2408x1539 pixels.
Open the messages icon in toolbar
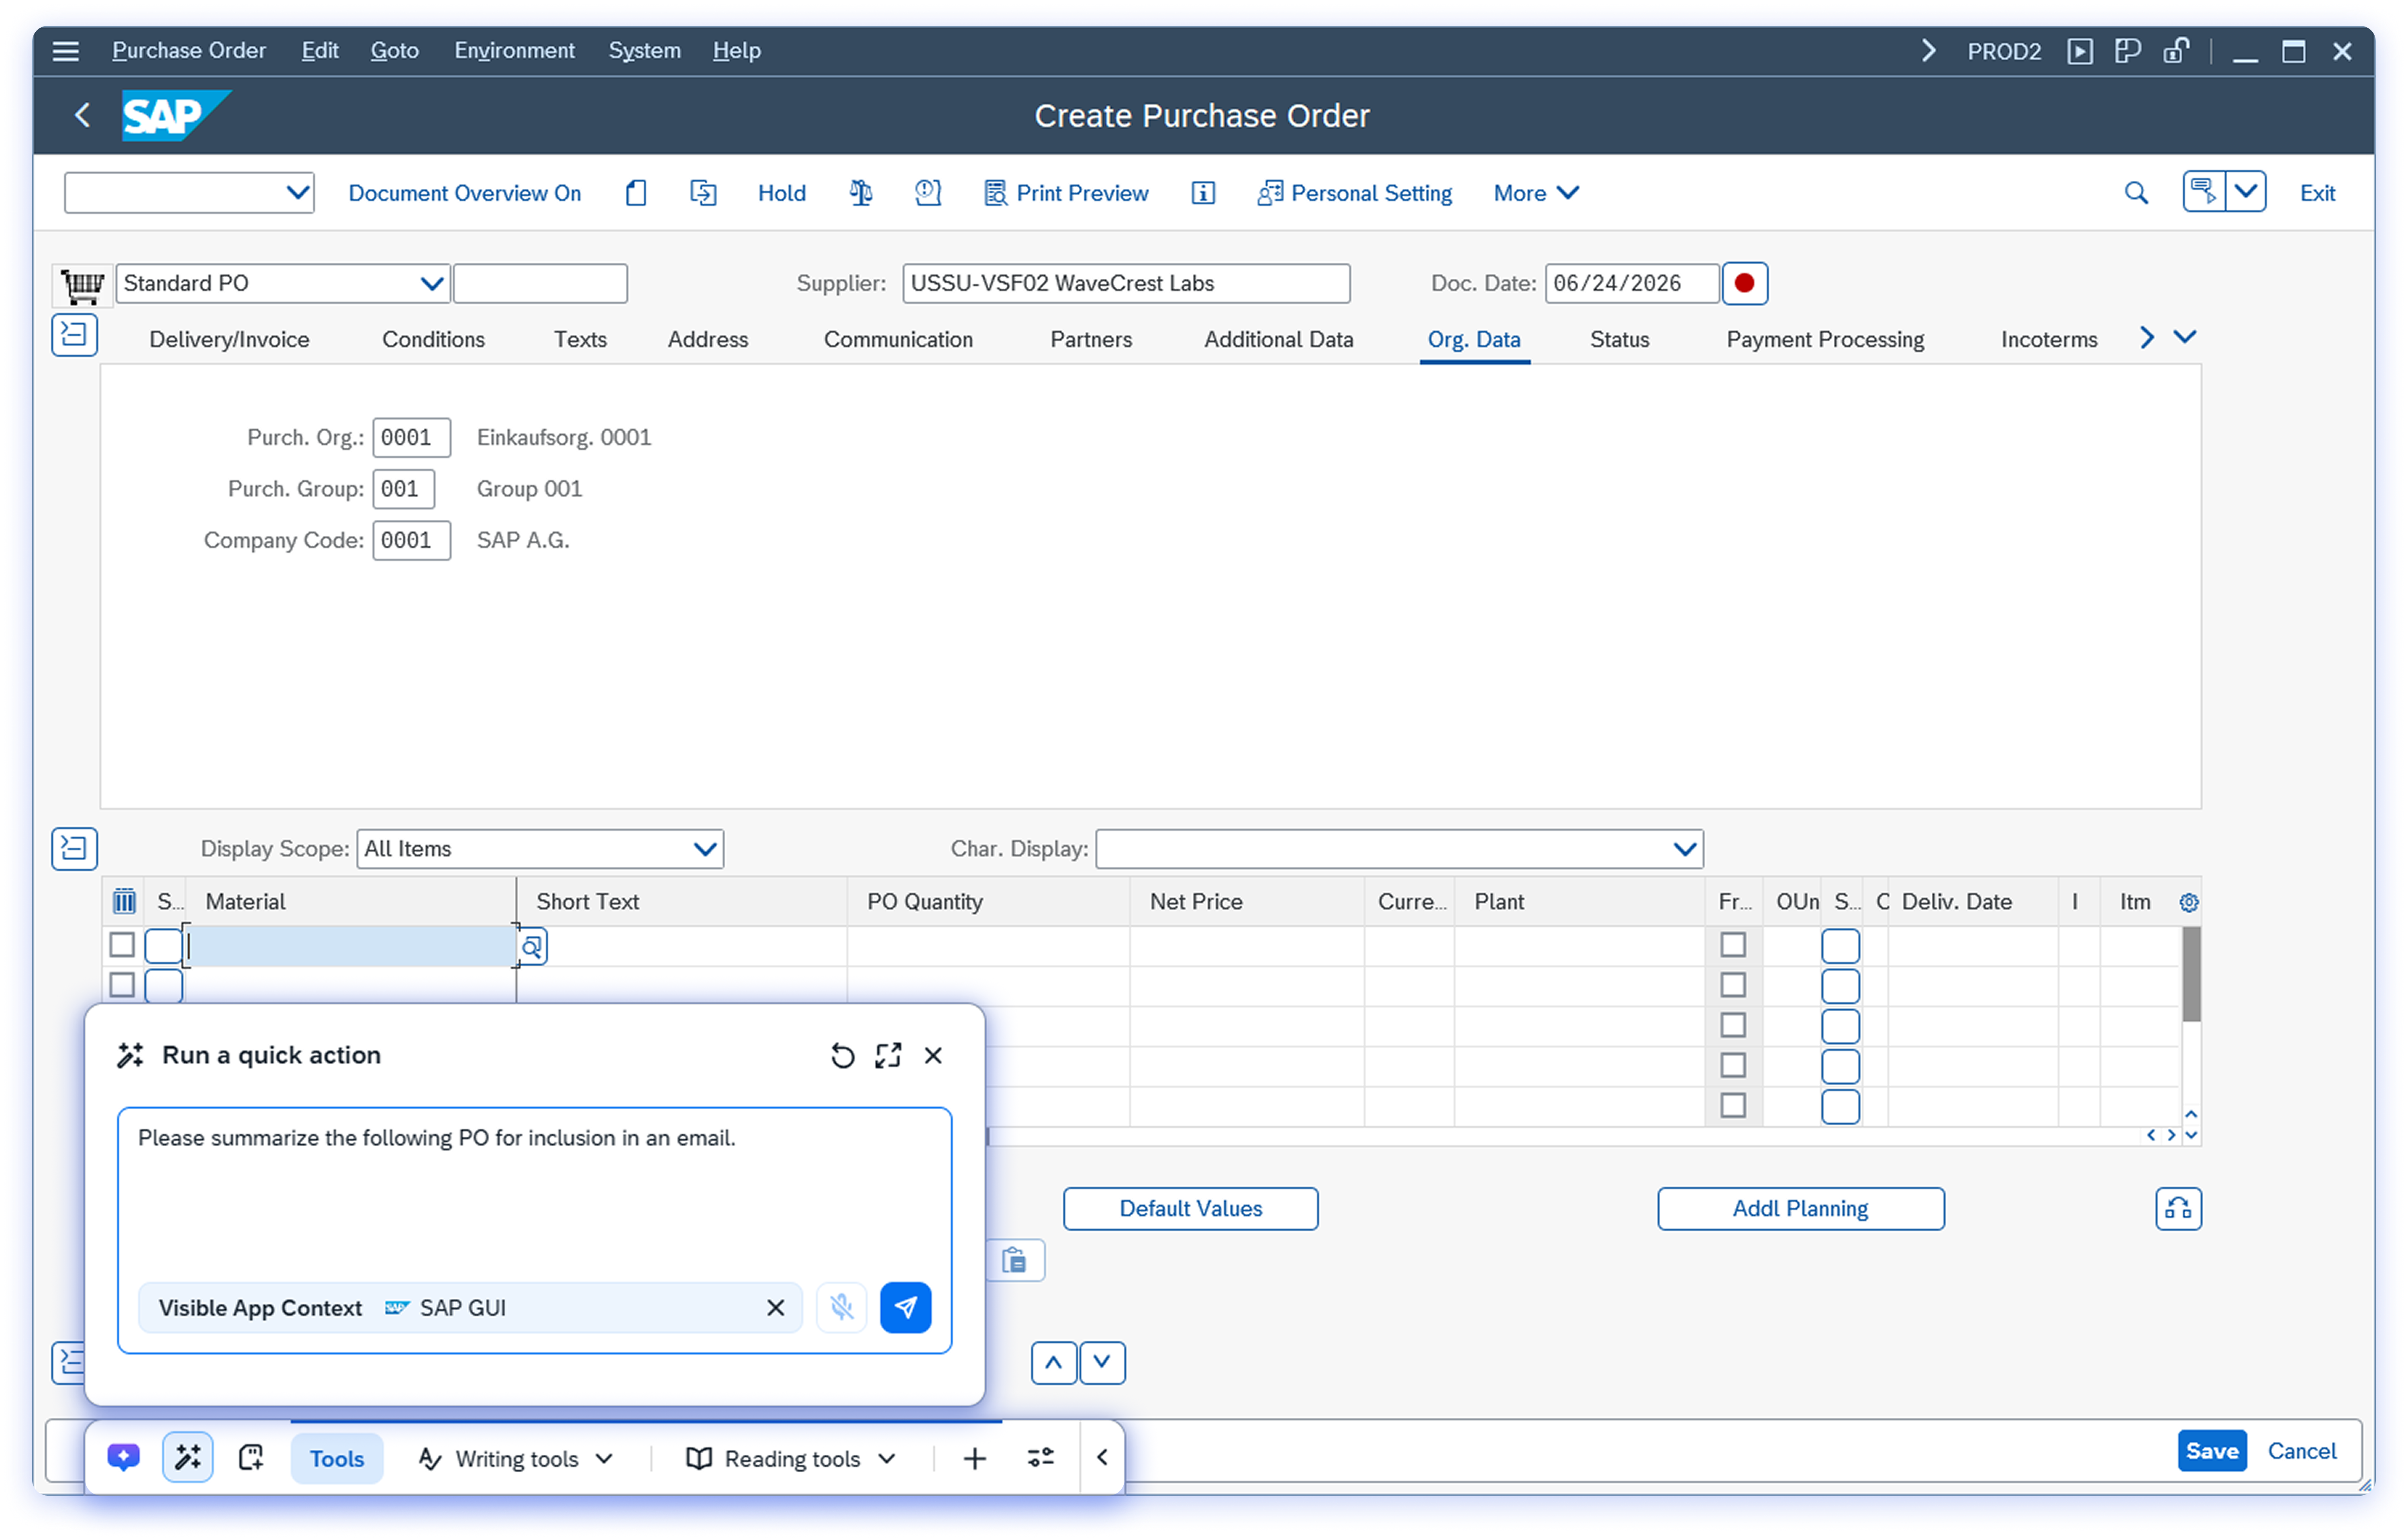[x=928, y=193]
